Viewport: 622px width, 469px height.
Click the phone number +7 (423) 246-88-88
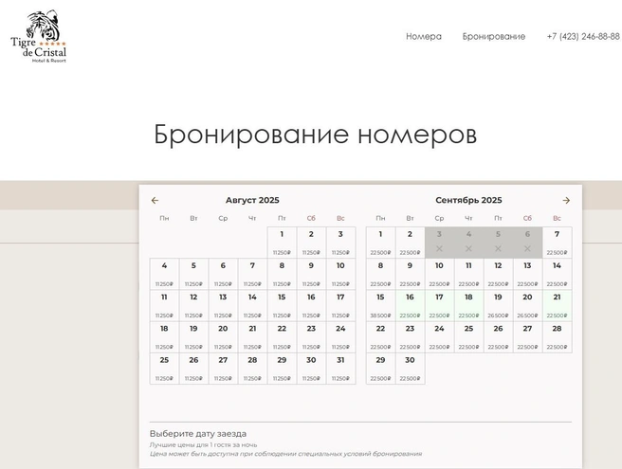pyautogui.click(x=583, y=36)
